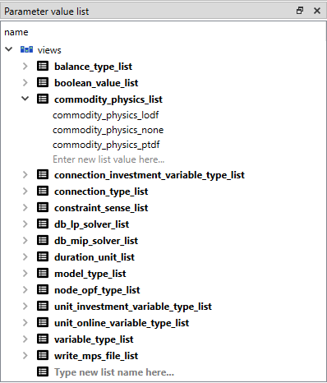This screenshot has width=327, height=383.
Task: Expand boolean_value_list chevron
Action: click(25, 82)
